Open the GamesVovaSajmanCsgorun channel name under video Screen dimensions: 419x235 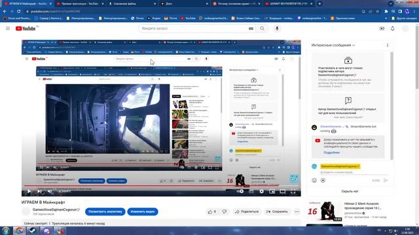56,210
